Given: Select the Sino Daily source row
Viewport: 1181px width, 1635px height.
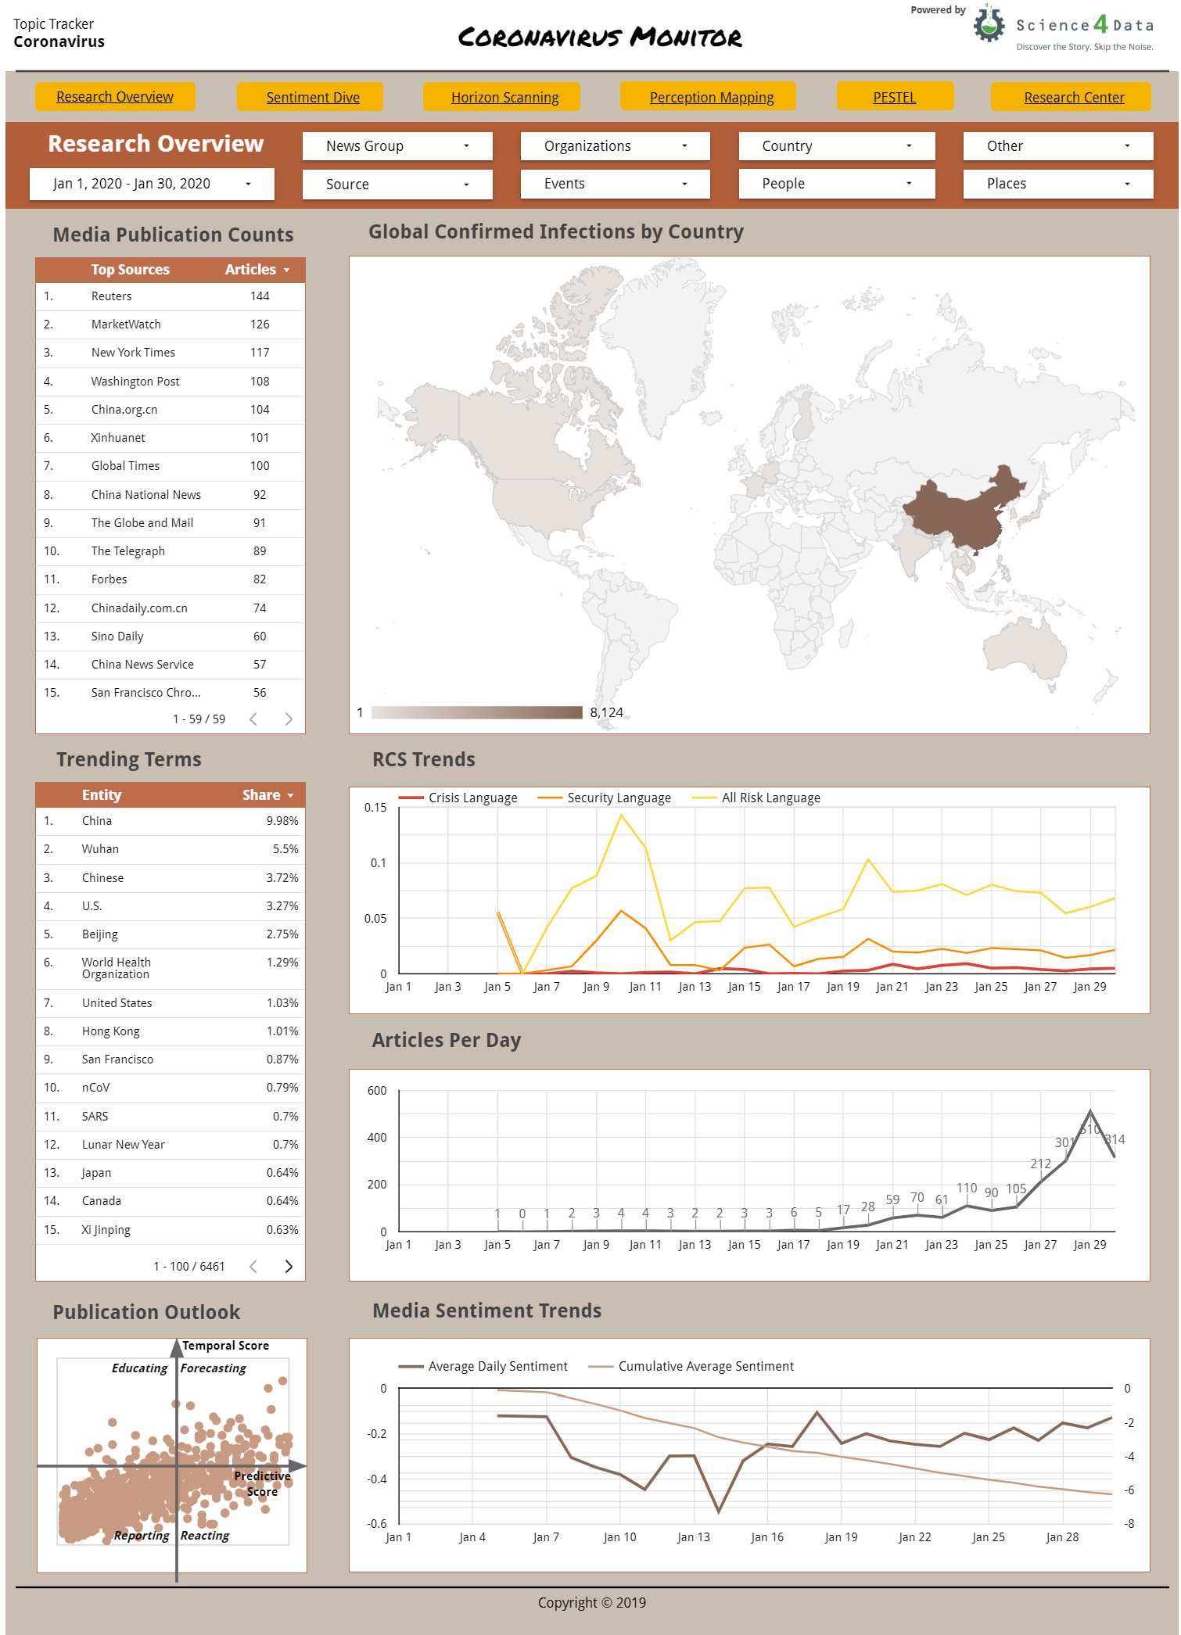Looking at the screenshot, I should click(171, 636).
